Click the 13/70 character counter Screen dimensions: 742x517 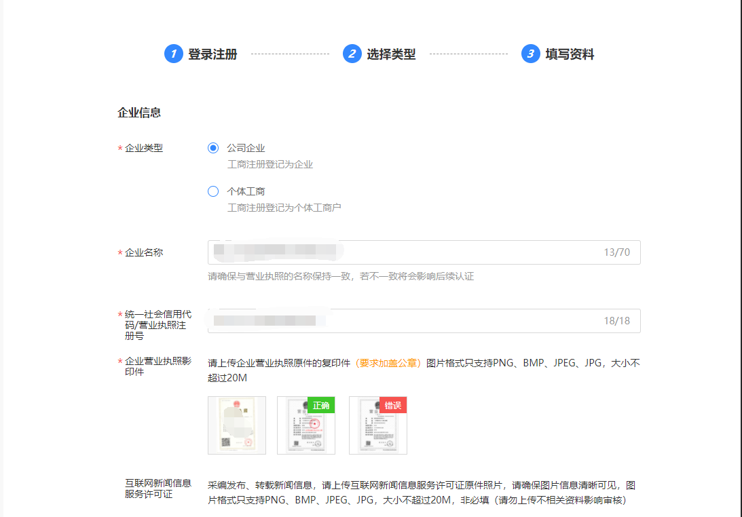pyautogui.click(x=616, y=252)
